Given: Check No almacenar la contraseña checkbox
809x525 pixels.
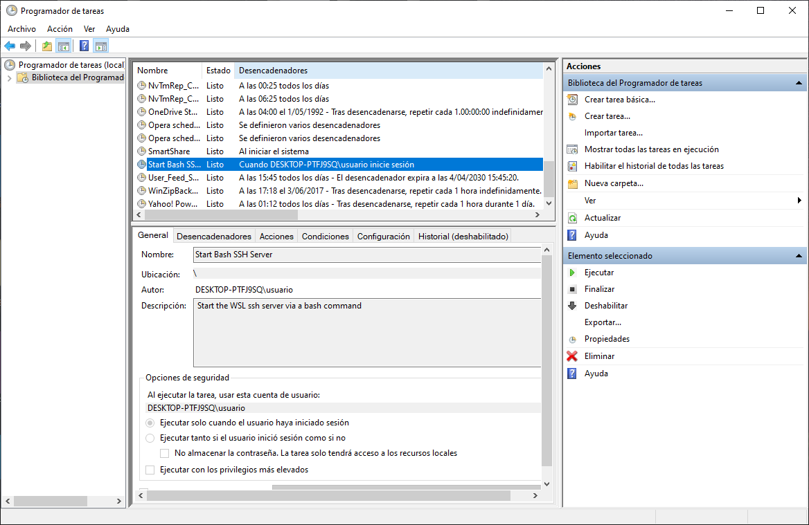Looking at the screenshot, I should coord(165,453).
